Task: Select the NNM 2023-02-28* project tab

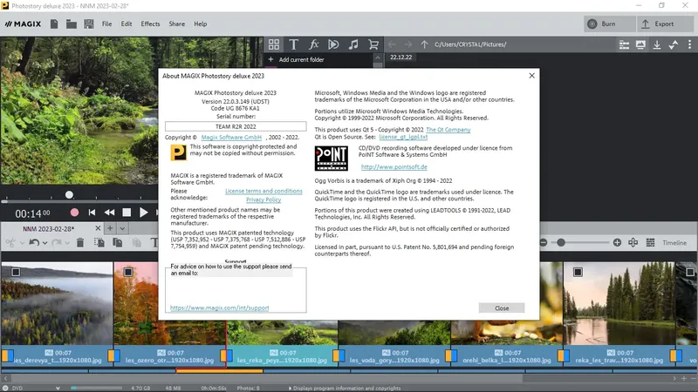Action: [x=49, y=228]
